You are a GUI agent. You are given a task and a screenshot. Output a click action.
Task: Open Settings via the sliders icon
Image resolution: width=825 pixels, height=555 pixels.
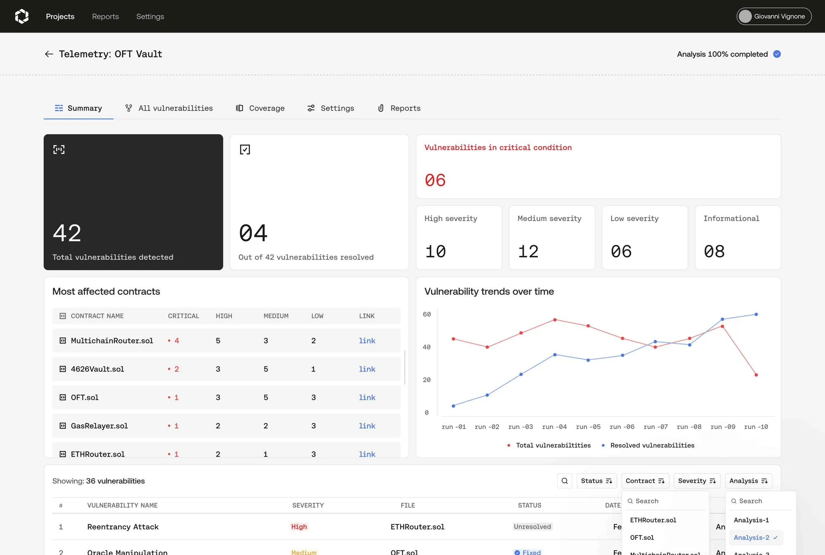[x=311, y=108]
